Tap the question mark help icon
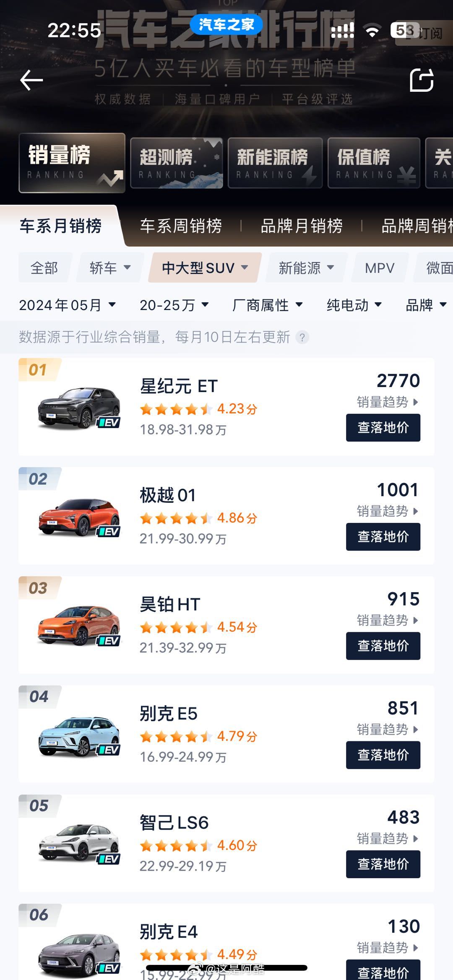453x980 pixels. click(x=302, y=337)
